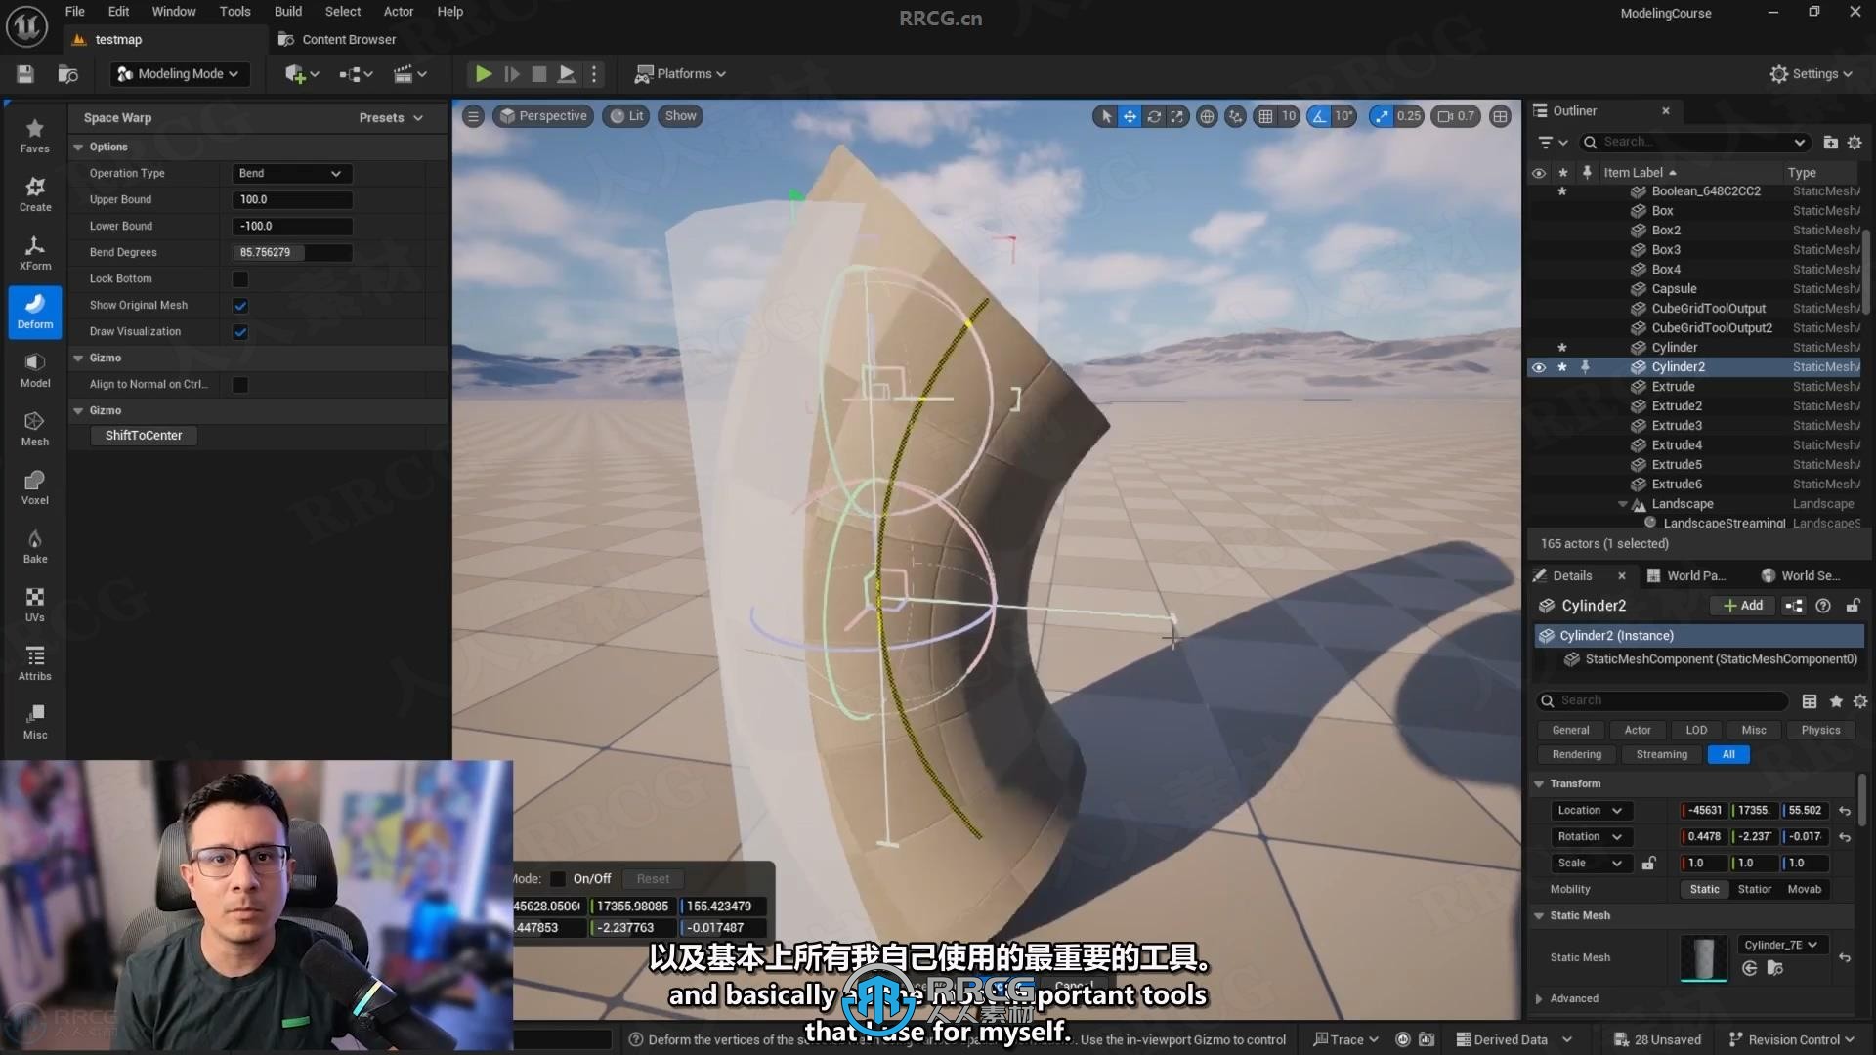Switch to Content Browser tab

(338, 40)
